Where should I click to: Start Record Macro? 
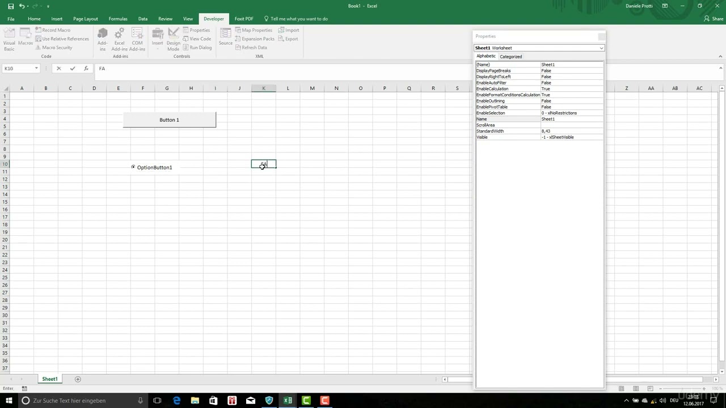[x=52, y=30]
